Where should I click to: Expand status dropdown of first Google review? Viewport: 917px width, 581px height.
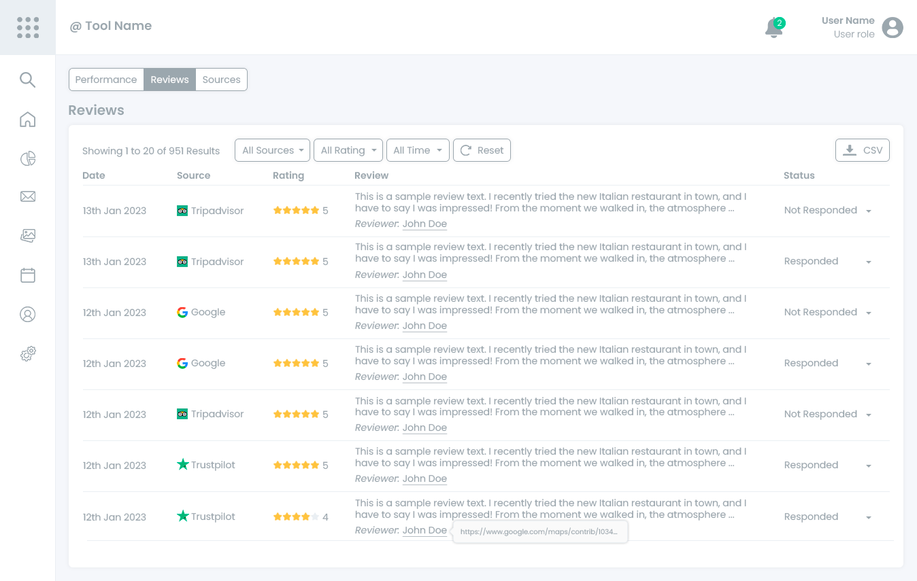[x=869, y=313]
